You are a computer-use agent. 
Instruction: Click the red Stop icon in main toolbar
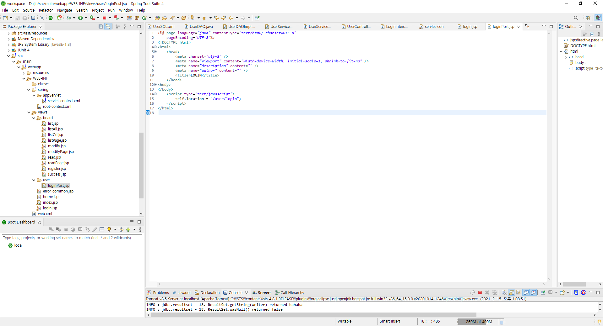coord(105,18)
